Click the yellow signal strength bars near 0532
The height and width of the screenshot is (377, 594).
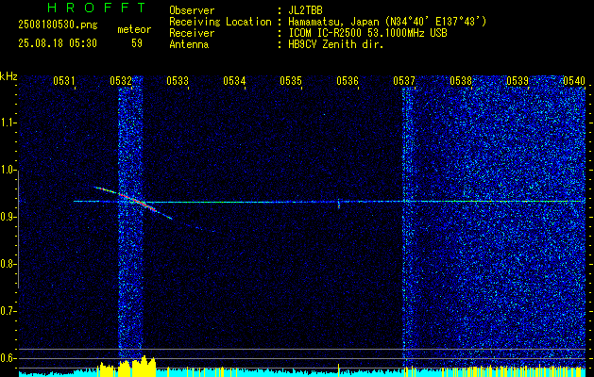127,366
